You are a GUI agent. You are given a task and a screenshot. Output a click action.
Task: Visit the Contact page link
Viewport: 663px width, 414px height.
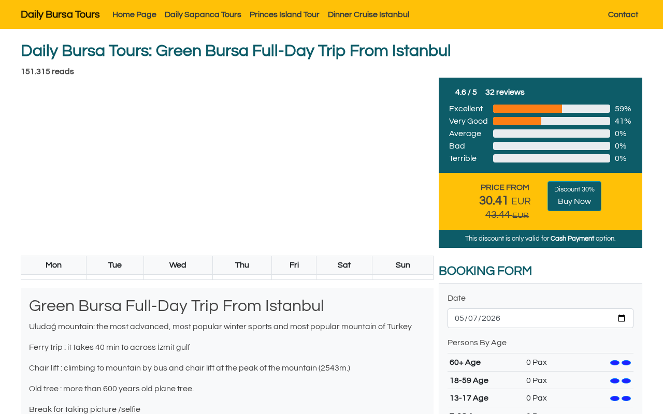tap(623, 14)
